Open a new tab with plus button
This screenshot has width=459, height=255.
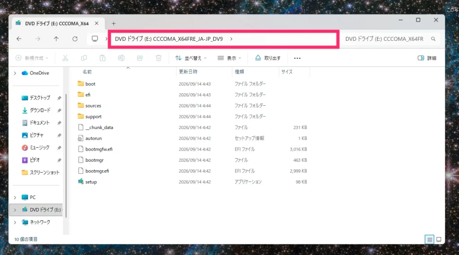[x=113, y=23]
